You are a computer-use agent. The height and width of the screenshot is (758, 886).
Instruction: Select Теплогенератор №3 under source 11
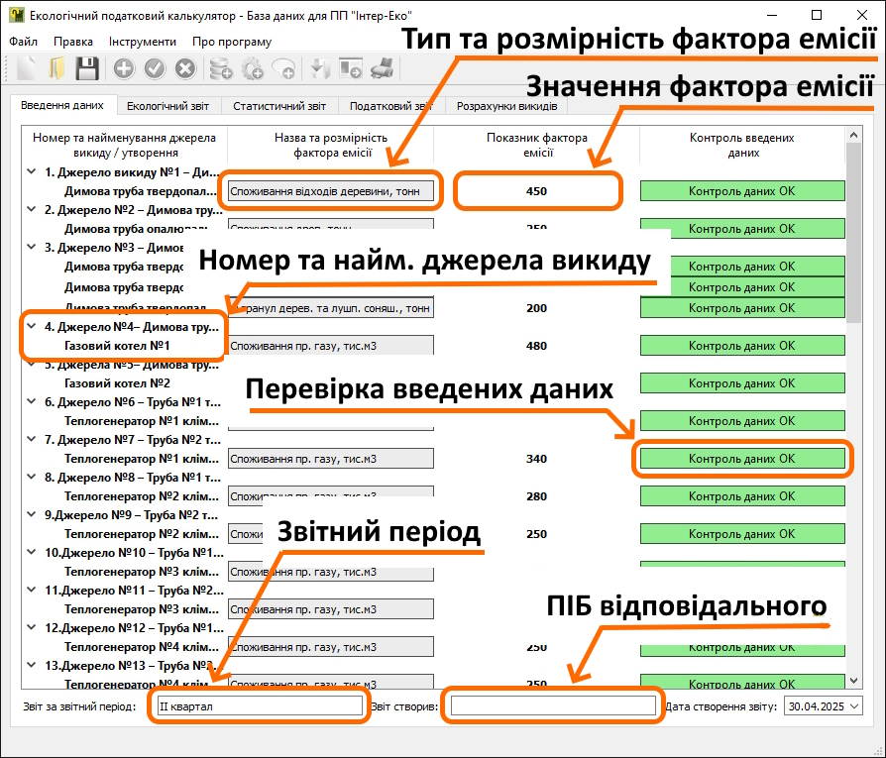coord(142,609)
